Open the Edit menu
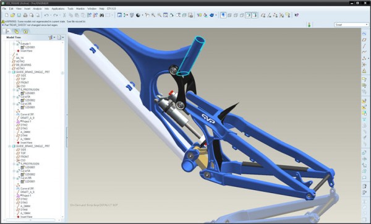The image size is (371, 224). tap(11, 9)
